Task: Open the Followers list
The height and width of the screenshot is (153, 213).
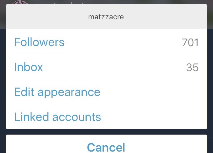Action: pyautogui.click(x=39, y=42)
